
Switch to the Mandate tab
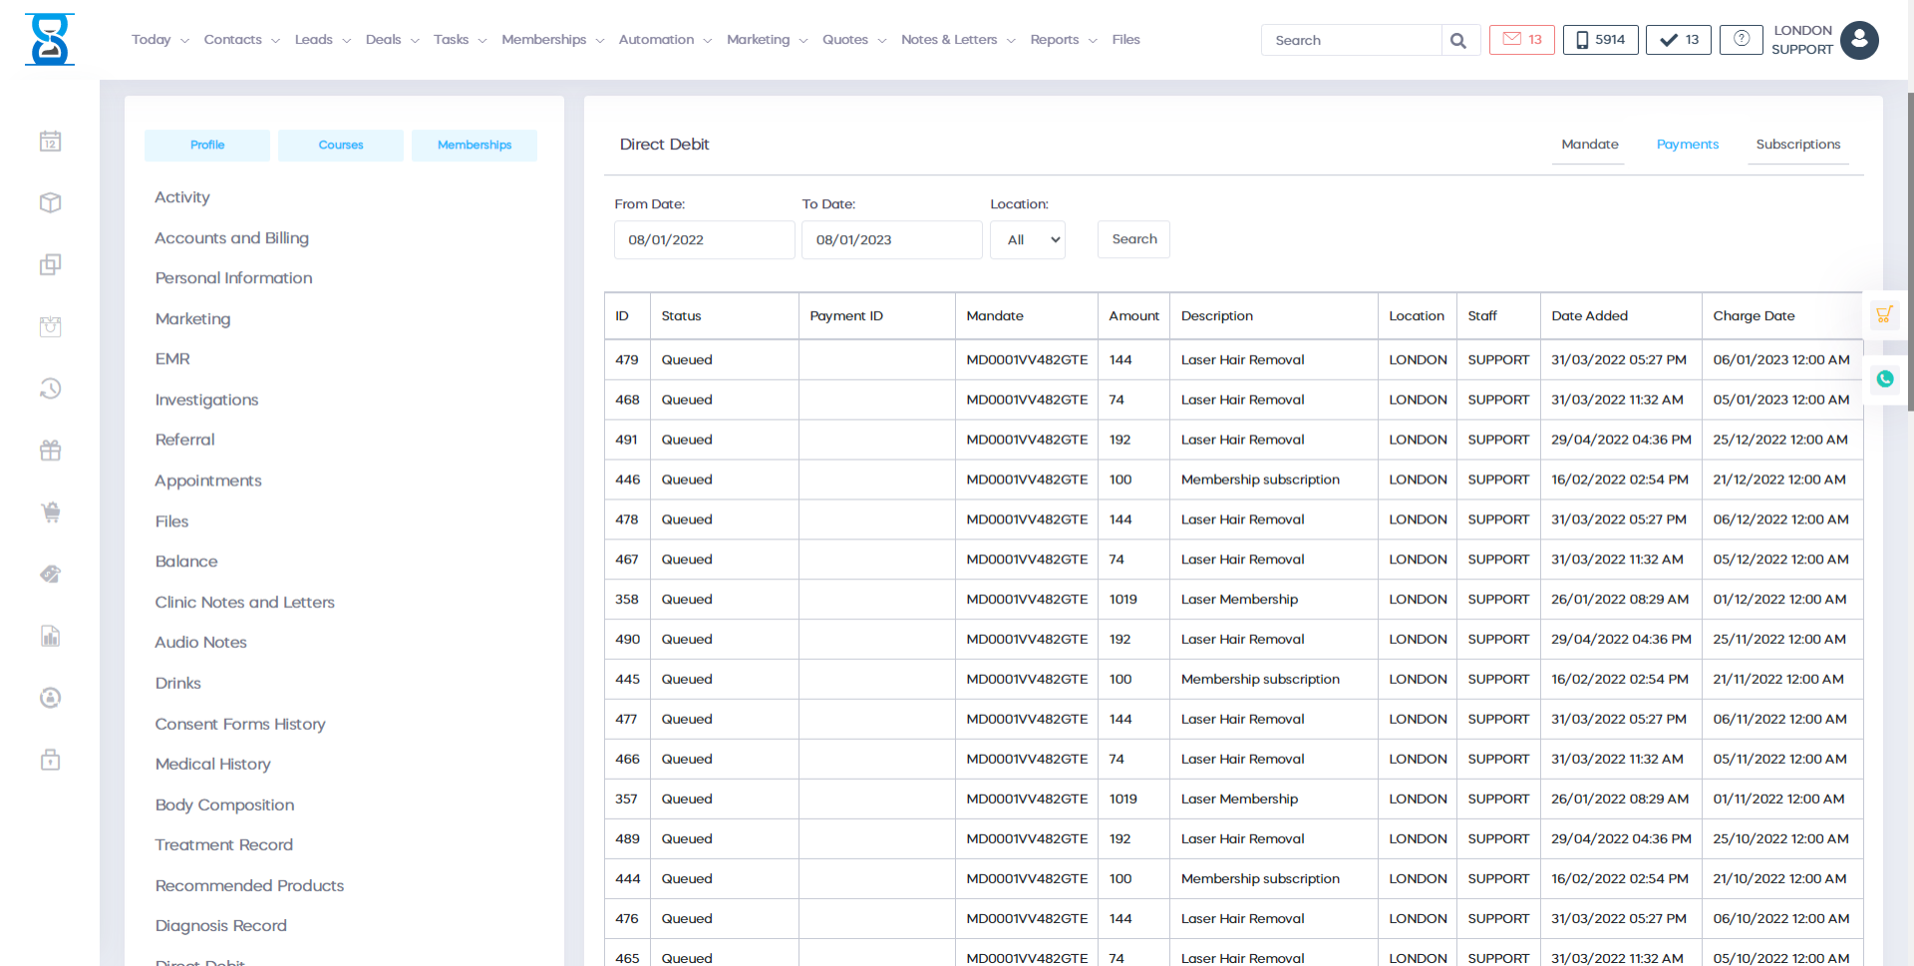(1589, 145)
